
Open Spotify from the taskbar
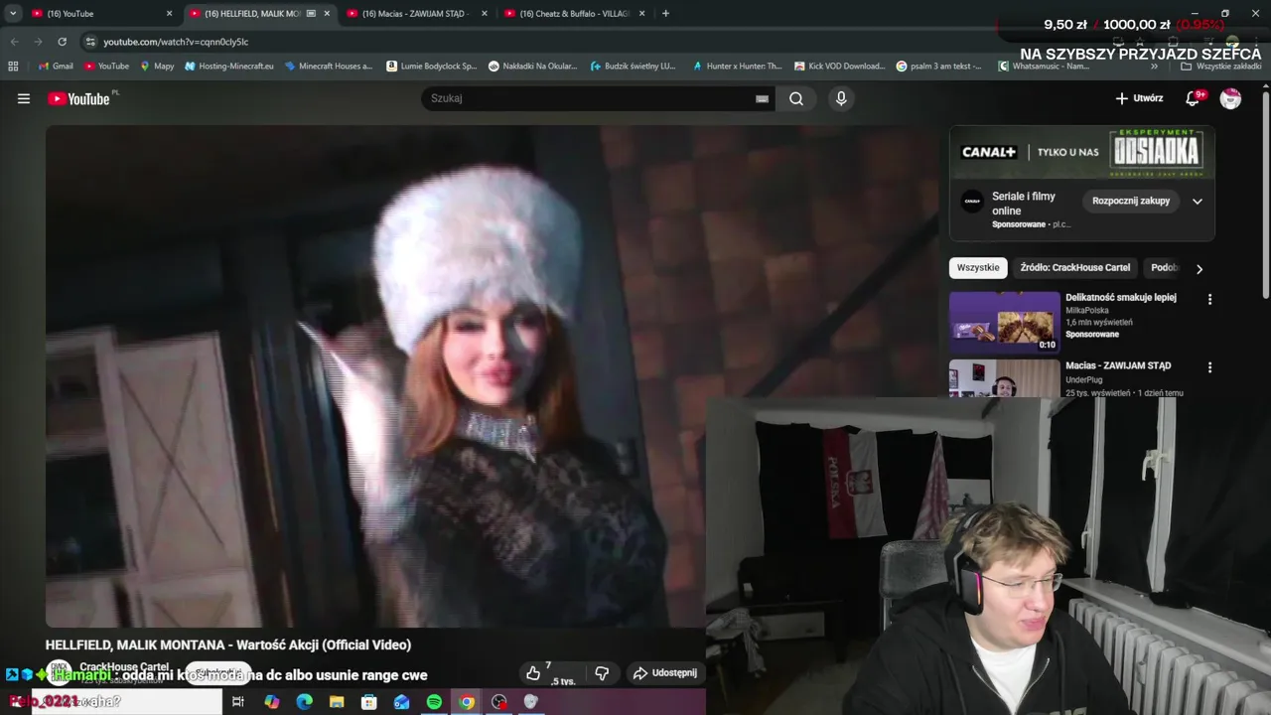[434, 702]
